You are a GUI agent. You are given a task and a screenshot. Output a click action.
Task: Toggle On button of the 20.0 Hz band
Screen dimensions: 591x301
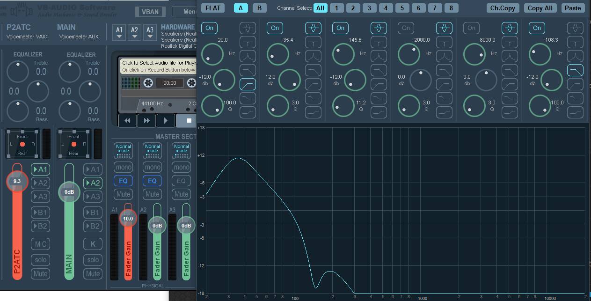pos(209,28)
